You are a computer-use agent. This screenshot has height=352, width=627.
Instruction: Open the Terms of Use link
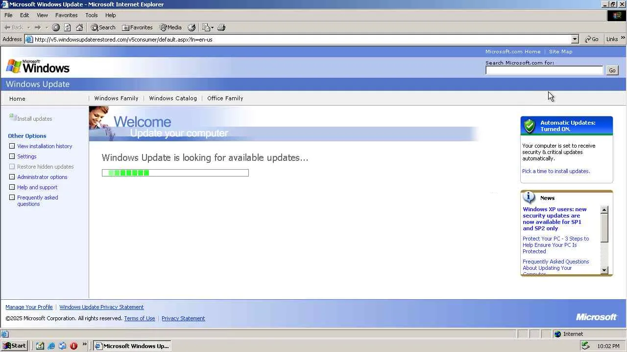[x=139, y=318]
